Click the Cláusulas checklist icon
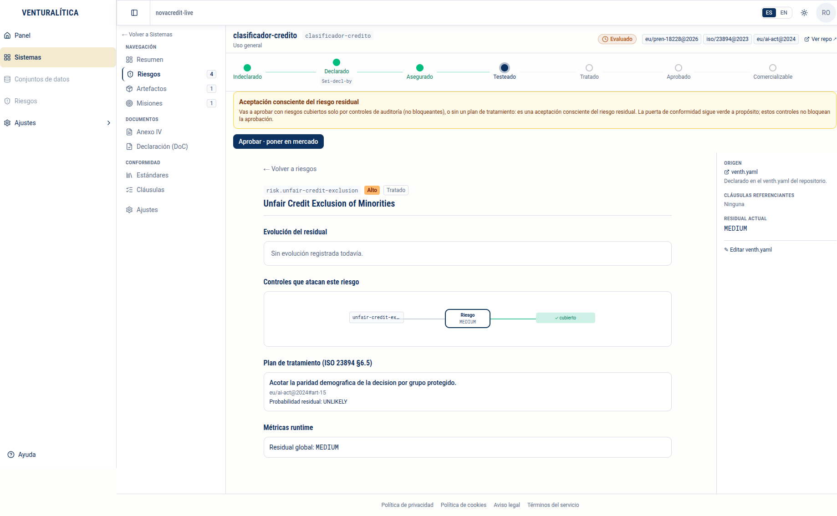The height and width of the screenshot is (516, 837). point(129,190)
